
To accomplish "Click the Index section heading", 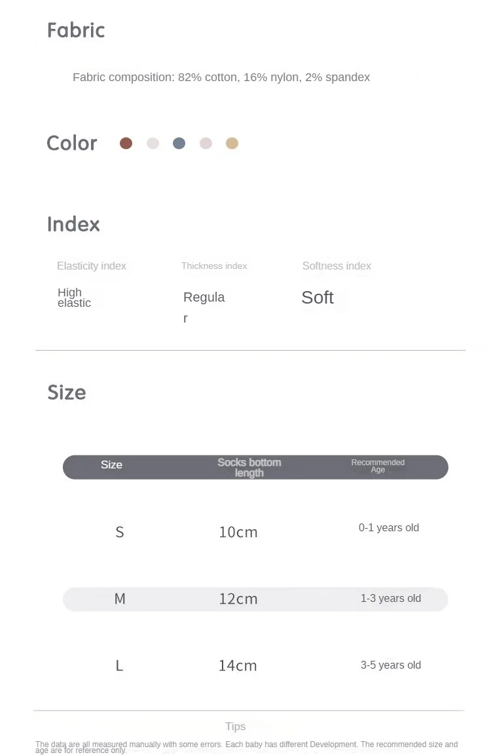I will (x=73, y=224).
